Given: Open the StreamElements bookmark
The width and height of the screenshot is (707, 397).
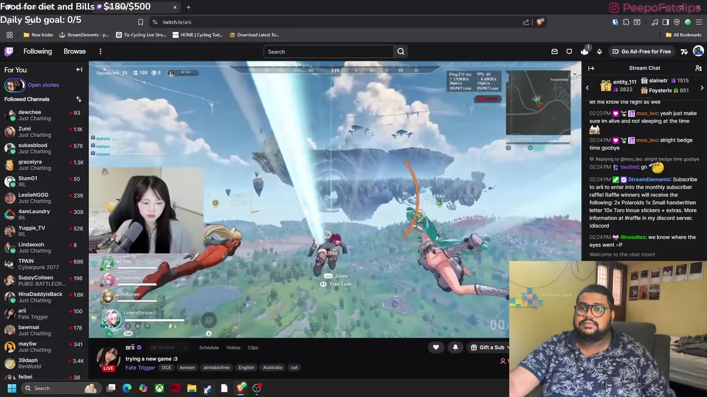Looking at the screenshot, I should click(x=84, y=35).
